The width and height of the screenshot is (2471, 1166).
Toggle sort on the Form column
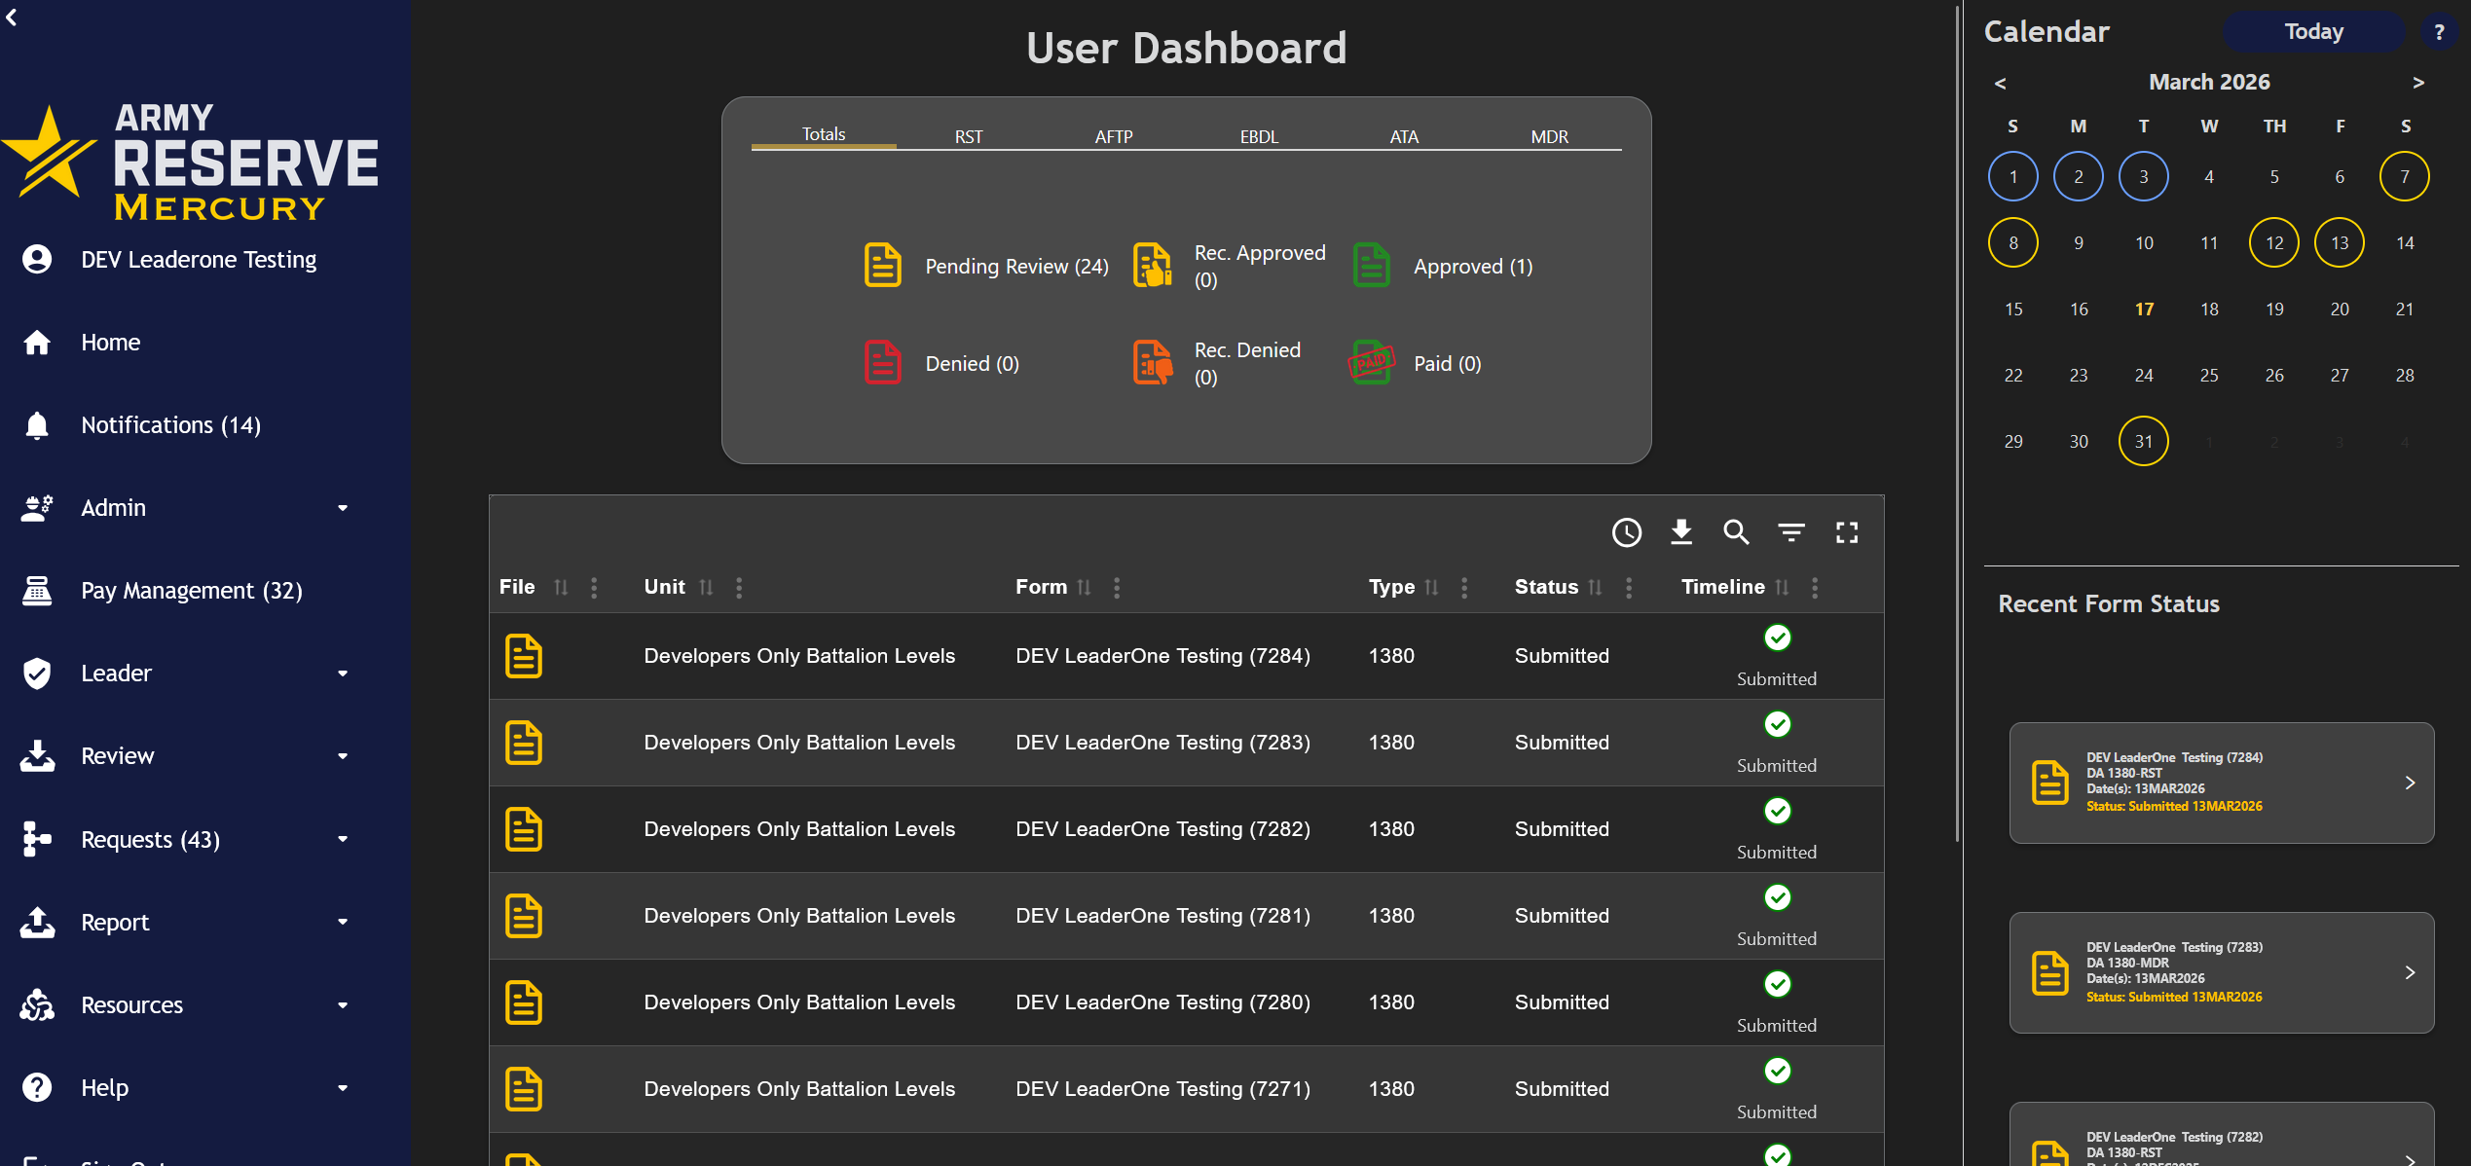(1084, 587)
